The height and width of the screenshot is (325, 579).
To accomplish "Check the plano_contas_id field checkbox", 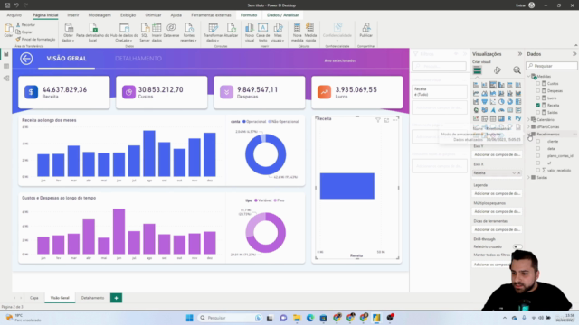I will pos(538,156).
